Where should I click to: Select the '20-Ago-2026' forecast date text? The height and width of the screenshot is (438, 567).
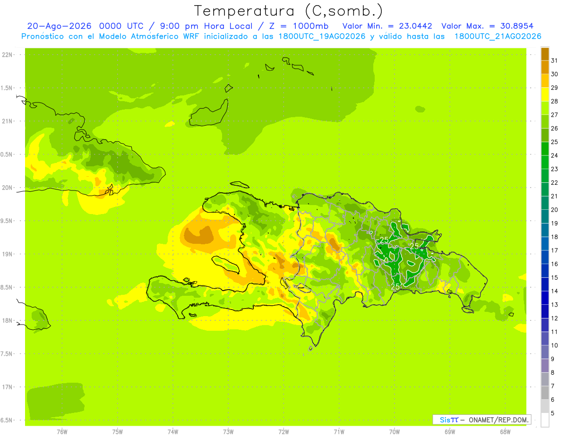pos(60,26)
